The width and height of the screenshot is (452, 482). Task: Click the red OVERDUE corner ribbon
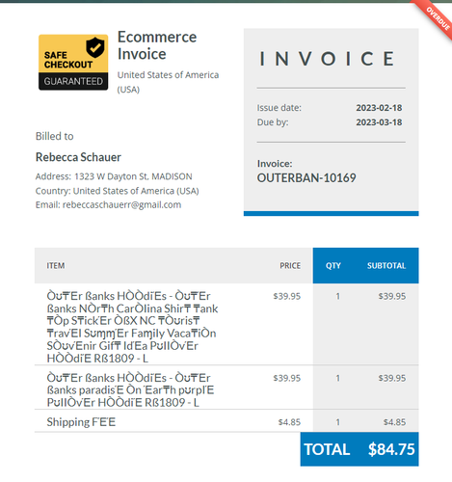pyautogui.click(x=437, y=17)
